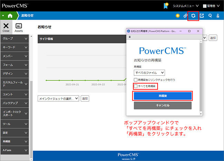Image resolution: width=224 pixels, height=161 pixels.
Task: Click the rebuild refresh icon in toolbar
Action: [193, 16]
